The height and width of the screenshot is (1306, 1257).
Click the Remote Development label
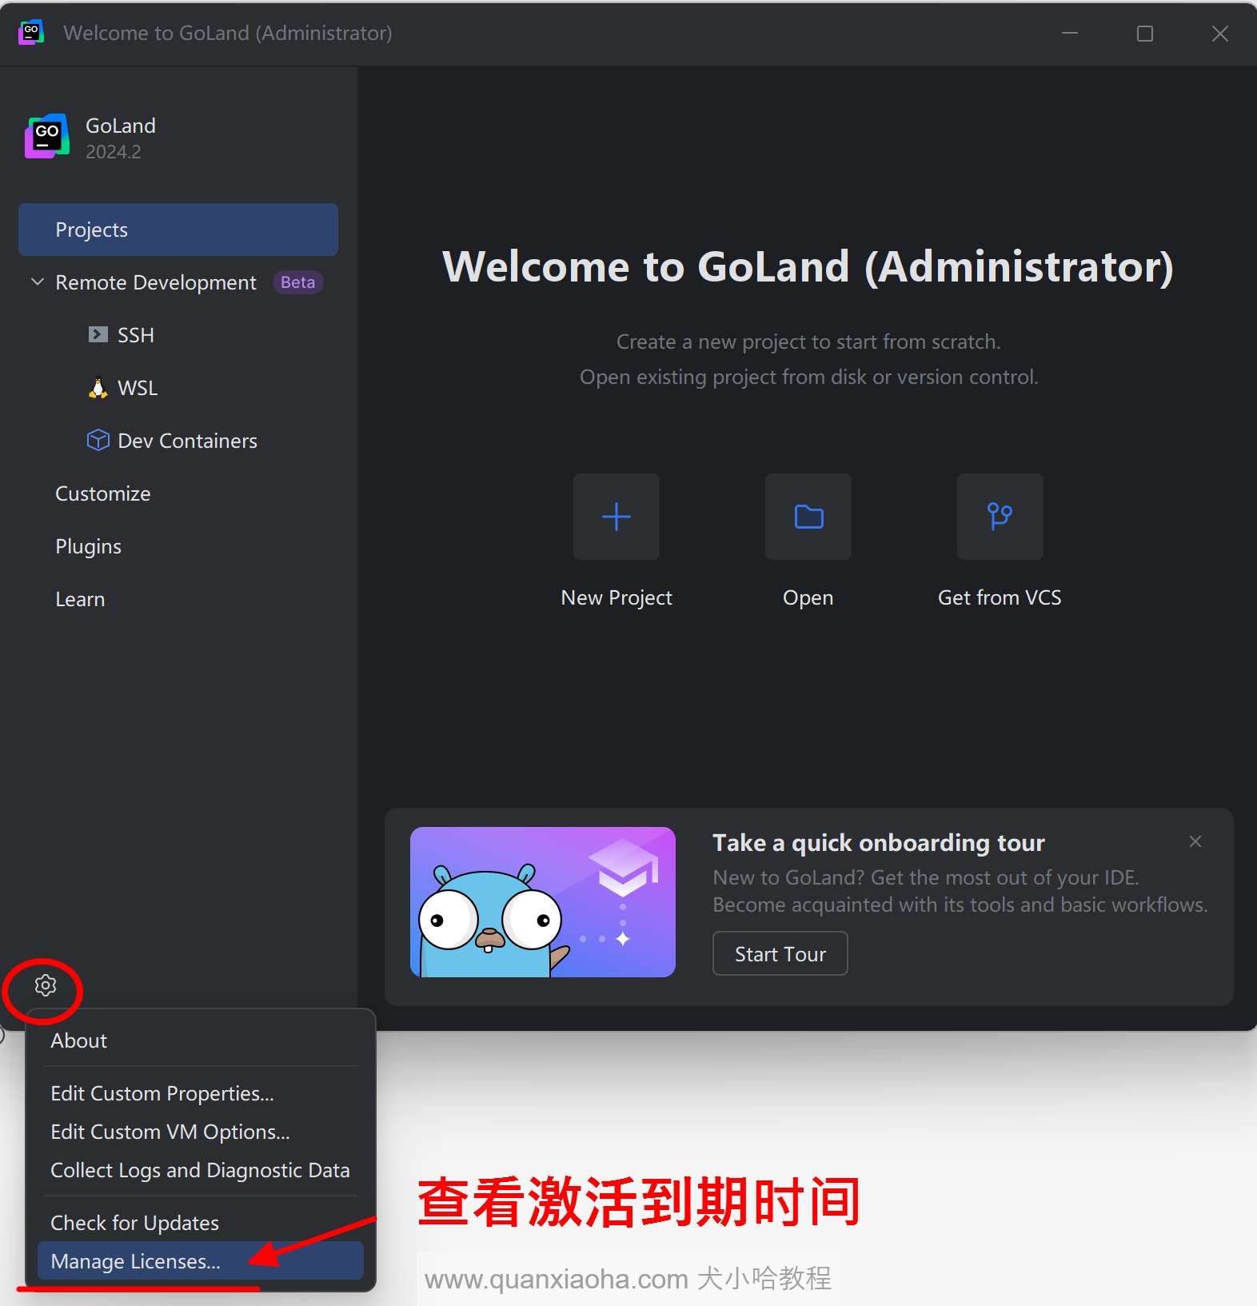tap(156, 282)
